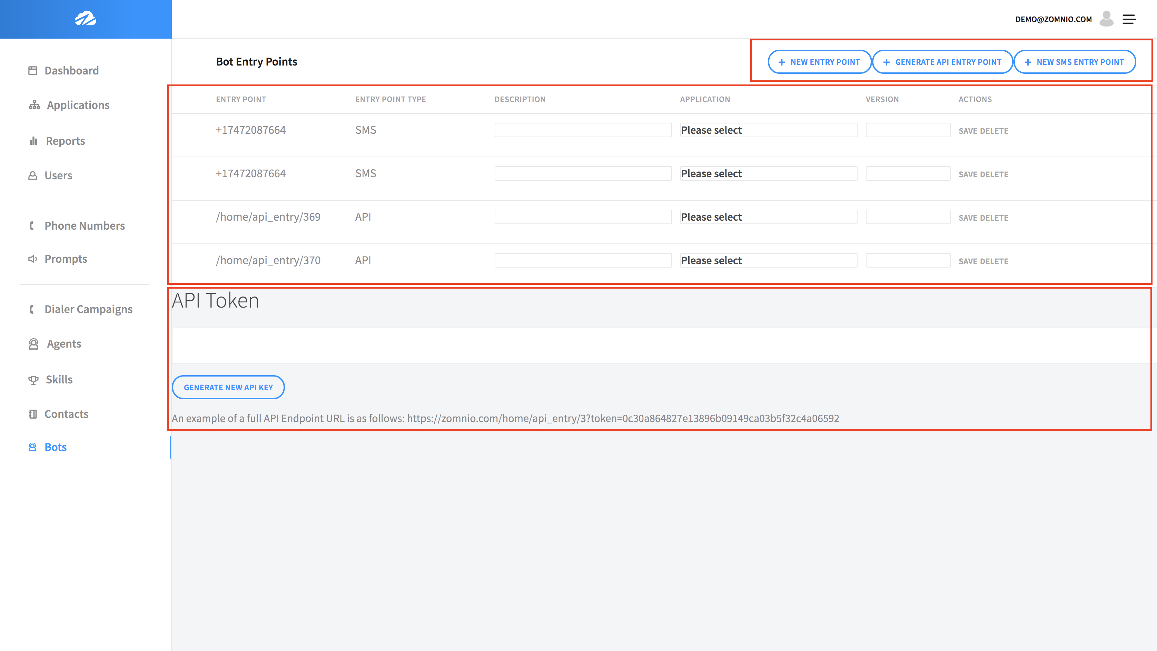Viewport: 1157px width, 651px height.
Task: Click Save for api_entry/369 row
Action: (968, 218)
